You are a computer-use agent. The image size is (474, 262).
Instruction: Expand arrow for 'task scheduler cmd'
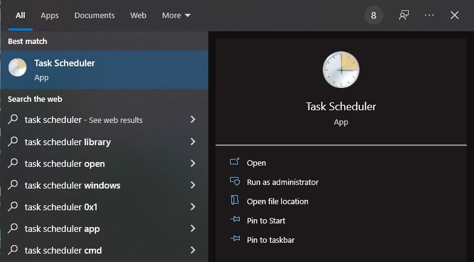(193, 250)
